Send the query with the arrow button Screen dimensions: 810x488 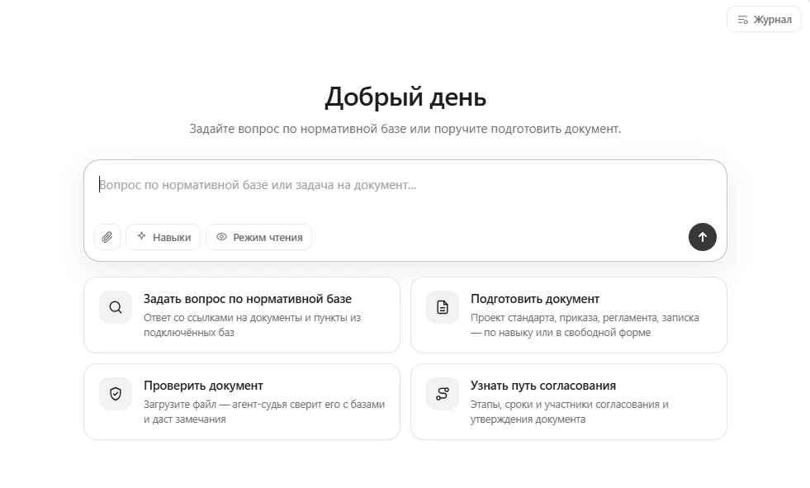coord(703,237)
